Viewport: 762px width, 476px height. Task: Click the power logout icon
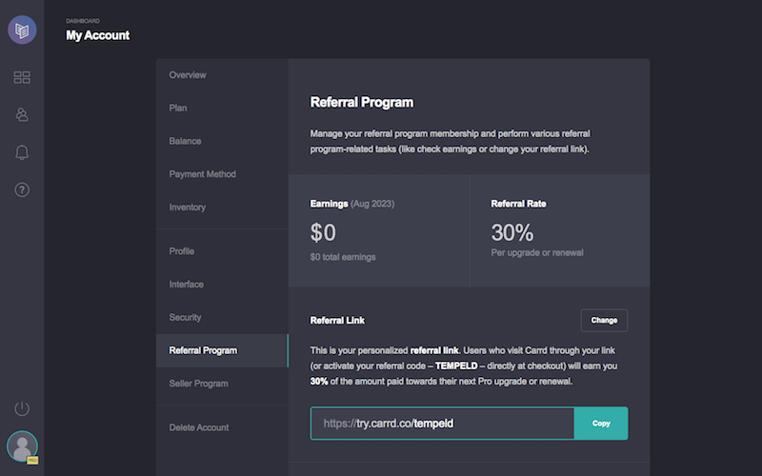point(22,408)
